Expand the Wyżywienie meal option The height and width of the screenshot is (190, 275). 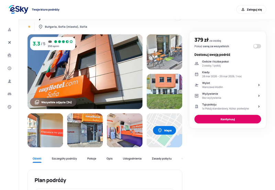[228, 96]
